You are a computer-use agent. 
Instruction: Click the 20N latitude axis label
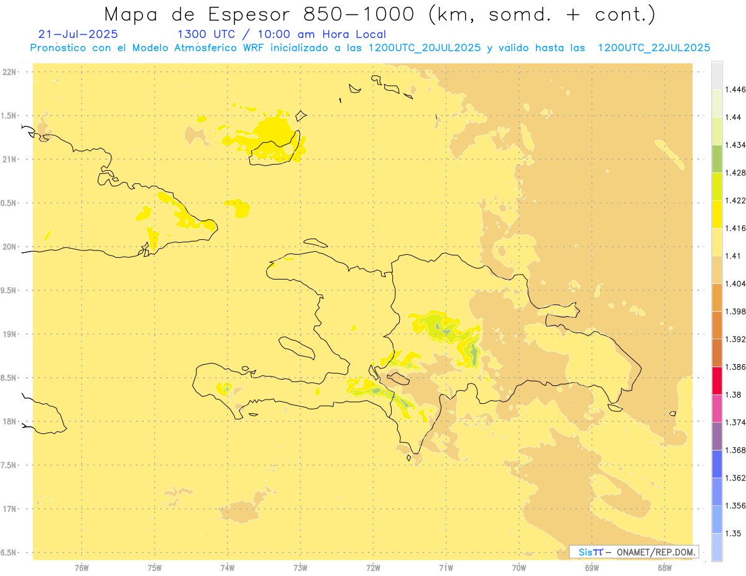pos(11,247)
